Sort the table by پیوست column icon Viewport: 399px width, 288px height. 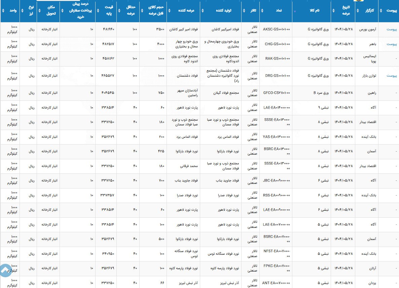pyautogui.click(x=381, y=11)
